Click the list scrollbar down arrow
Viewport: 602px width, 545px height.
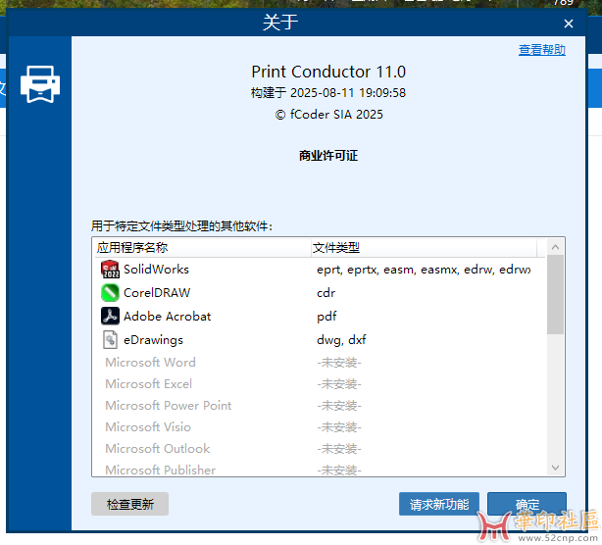point(555,468)
